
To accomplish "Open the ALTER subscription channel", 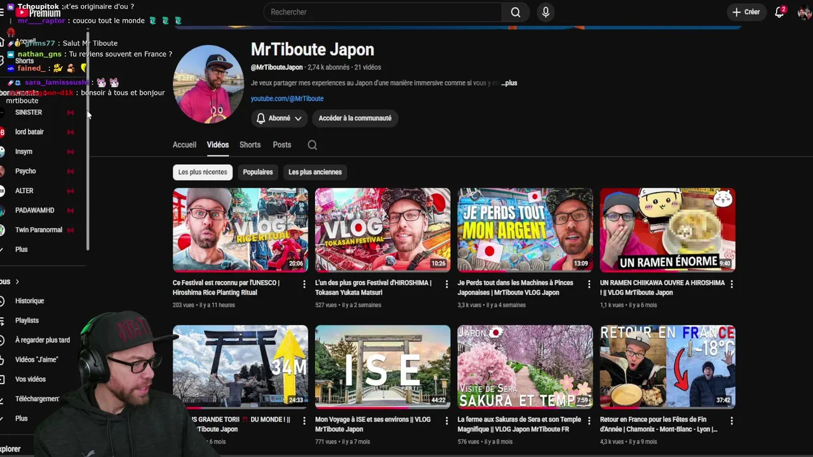I will [x=24, y=191].
